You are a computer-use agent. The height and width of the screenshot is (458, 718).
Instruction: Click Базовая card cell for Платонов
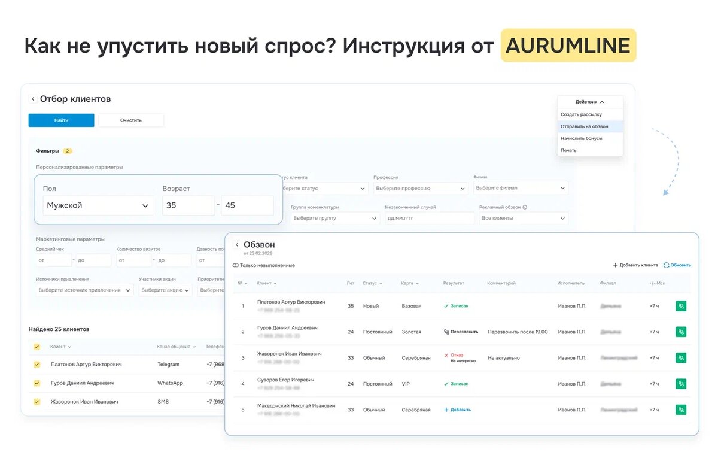(x=412, y=306)
